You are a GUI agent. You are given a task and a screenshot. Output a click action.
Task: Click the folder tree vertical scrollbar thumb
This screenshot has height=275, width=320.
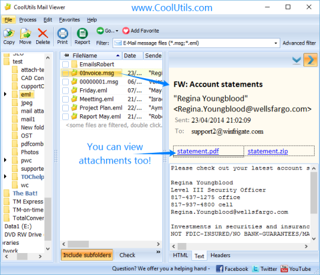[47, 219]
